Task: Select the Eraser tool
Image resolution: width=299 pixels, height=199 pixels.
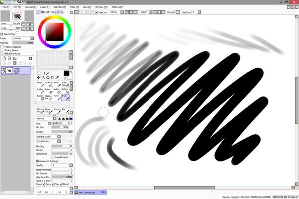Action: click(49, 91)
